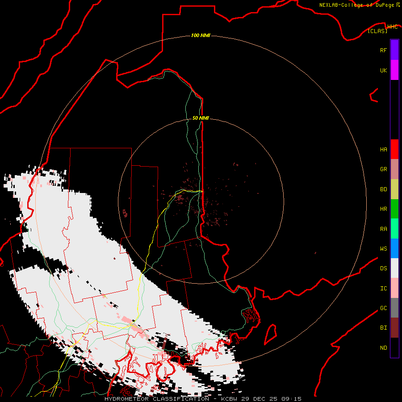Image resolution: width=402 pixels, height=402 pixels.
Task: Click the [CLAS] legend header
Action: [377, 31]
